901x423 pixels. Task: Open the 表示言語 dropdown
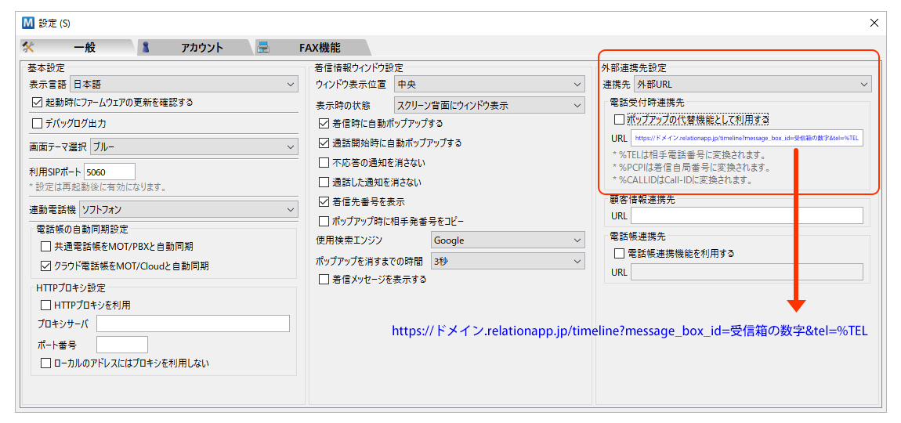(183, 84)
